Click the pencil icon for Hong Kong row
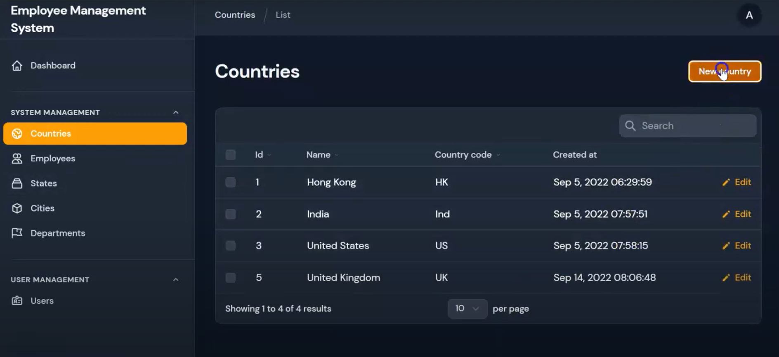This screenshot has height=357, width=779. coord(726,182)
